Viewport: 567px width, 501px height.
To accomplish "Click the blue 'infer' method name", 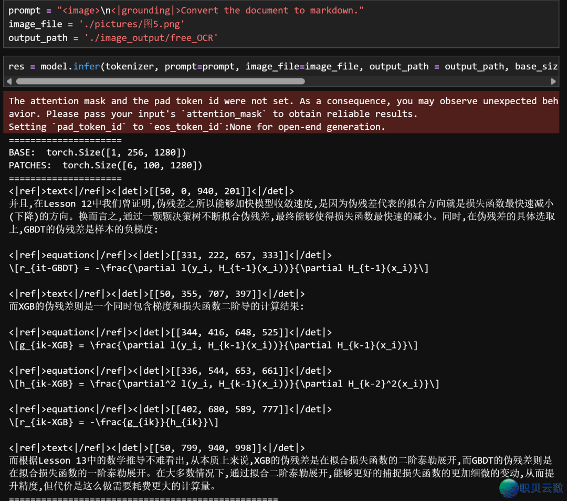I will pyautogui.click(x=86, y=66).
